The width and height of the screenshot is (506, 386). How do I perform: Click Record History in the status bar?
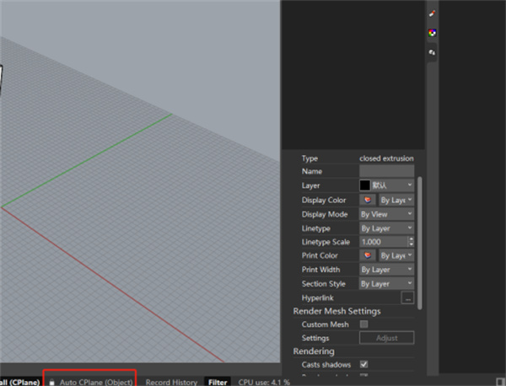[x=171, y=382]
